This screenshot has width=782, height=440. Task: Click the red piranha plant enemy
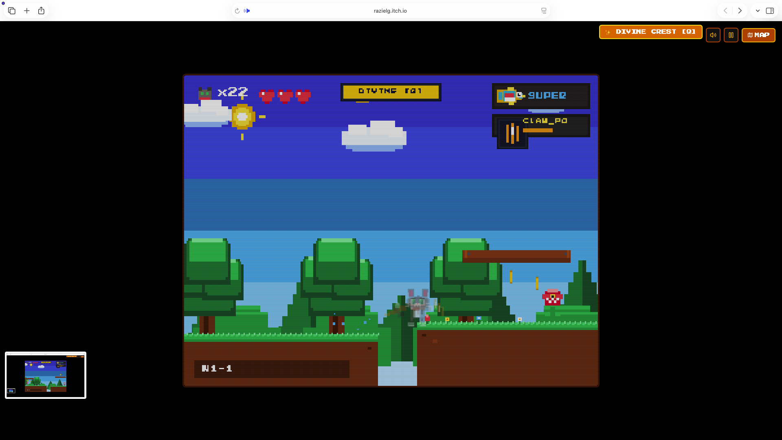point(552,302)
